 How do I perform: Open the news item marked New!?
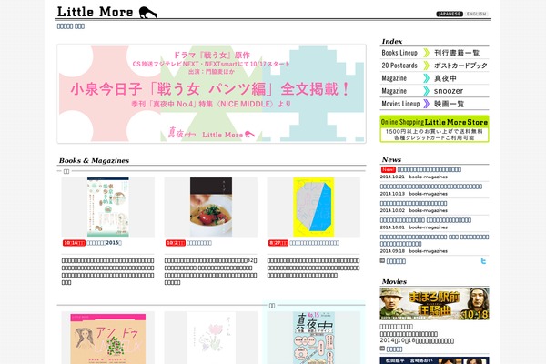click(x=429, y=169)
